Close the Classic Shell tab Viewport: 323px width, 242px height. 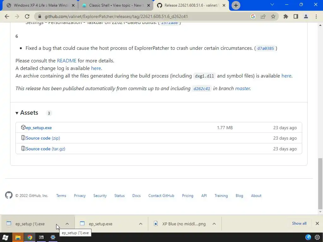point(149,6)
